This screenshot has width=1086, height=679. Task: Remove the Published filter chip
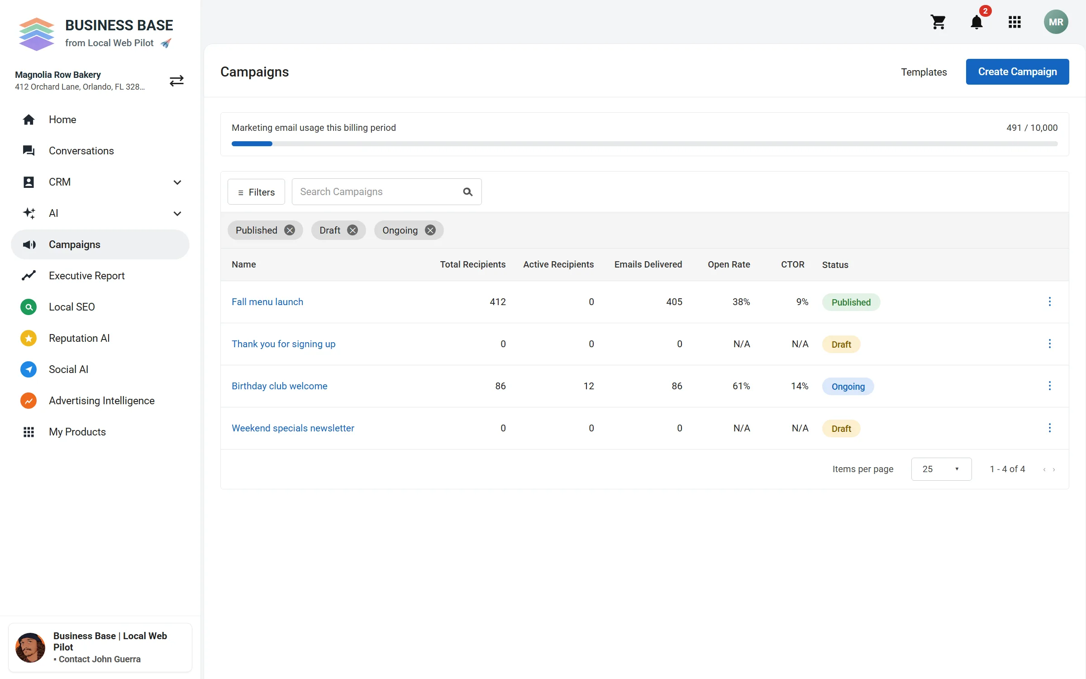290,230
